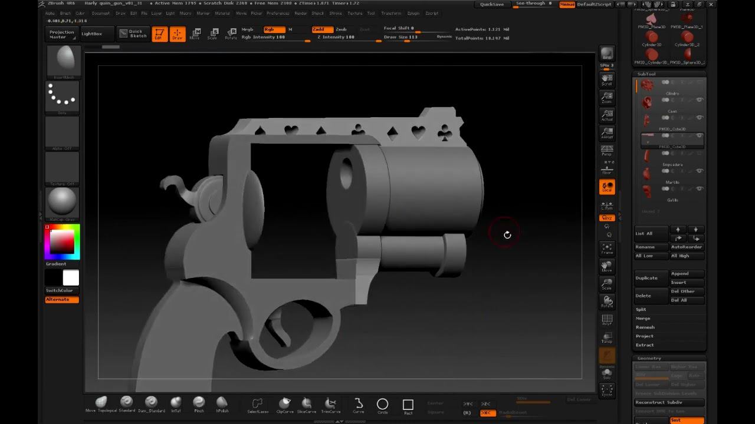Toggle Local symmetry L.Sym
The height and width of the screenshot is (424, 755).
[606, 205]
